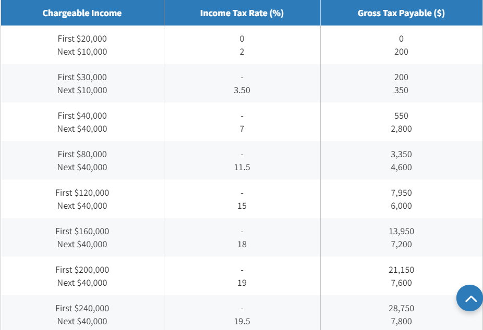The height and width of the screenshot is (330, 483).
Task: Click the 3.50 tax rate value
Action: tap(241, 90)
